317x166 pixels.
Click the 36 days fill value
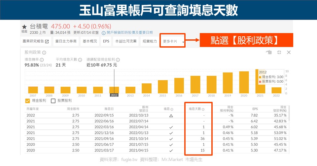tap(202, 139)
